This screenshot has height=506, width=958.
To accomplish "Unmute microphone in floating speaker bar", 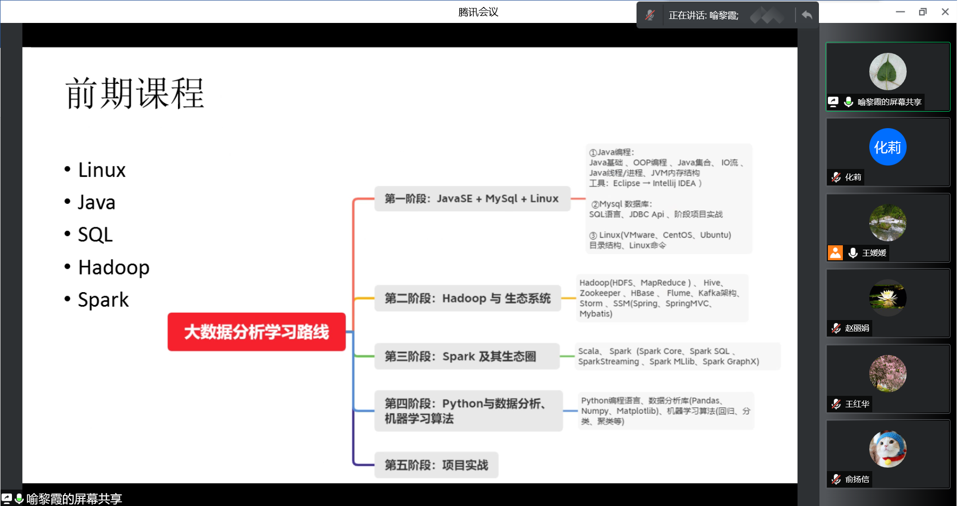I will coord(649,15).
